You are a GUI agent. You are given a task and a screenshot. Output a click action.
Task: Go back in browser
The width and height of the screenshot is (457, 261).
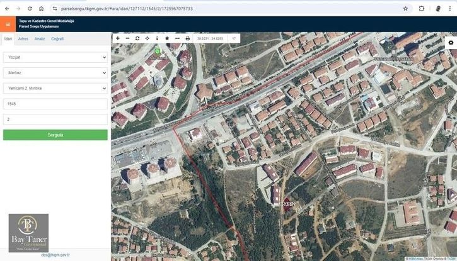click(7, 9)
